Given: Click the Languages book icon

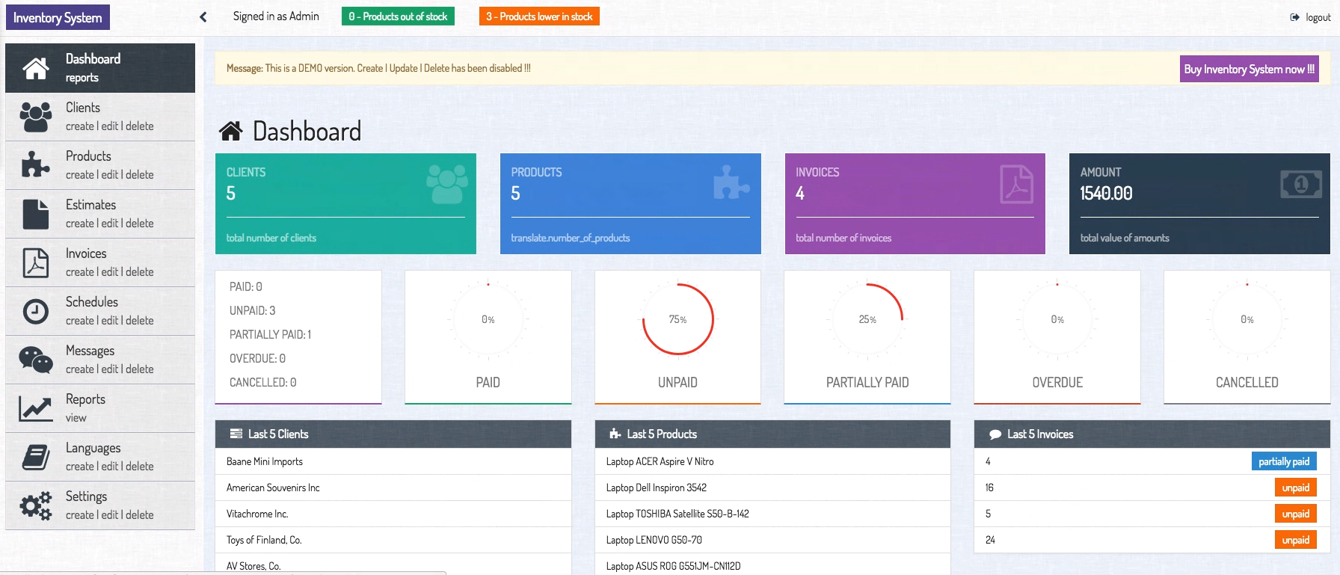Looking at the screenshot, I should [35, 457].
